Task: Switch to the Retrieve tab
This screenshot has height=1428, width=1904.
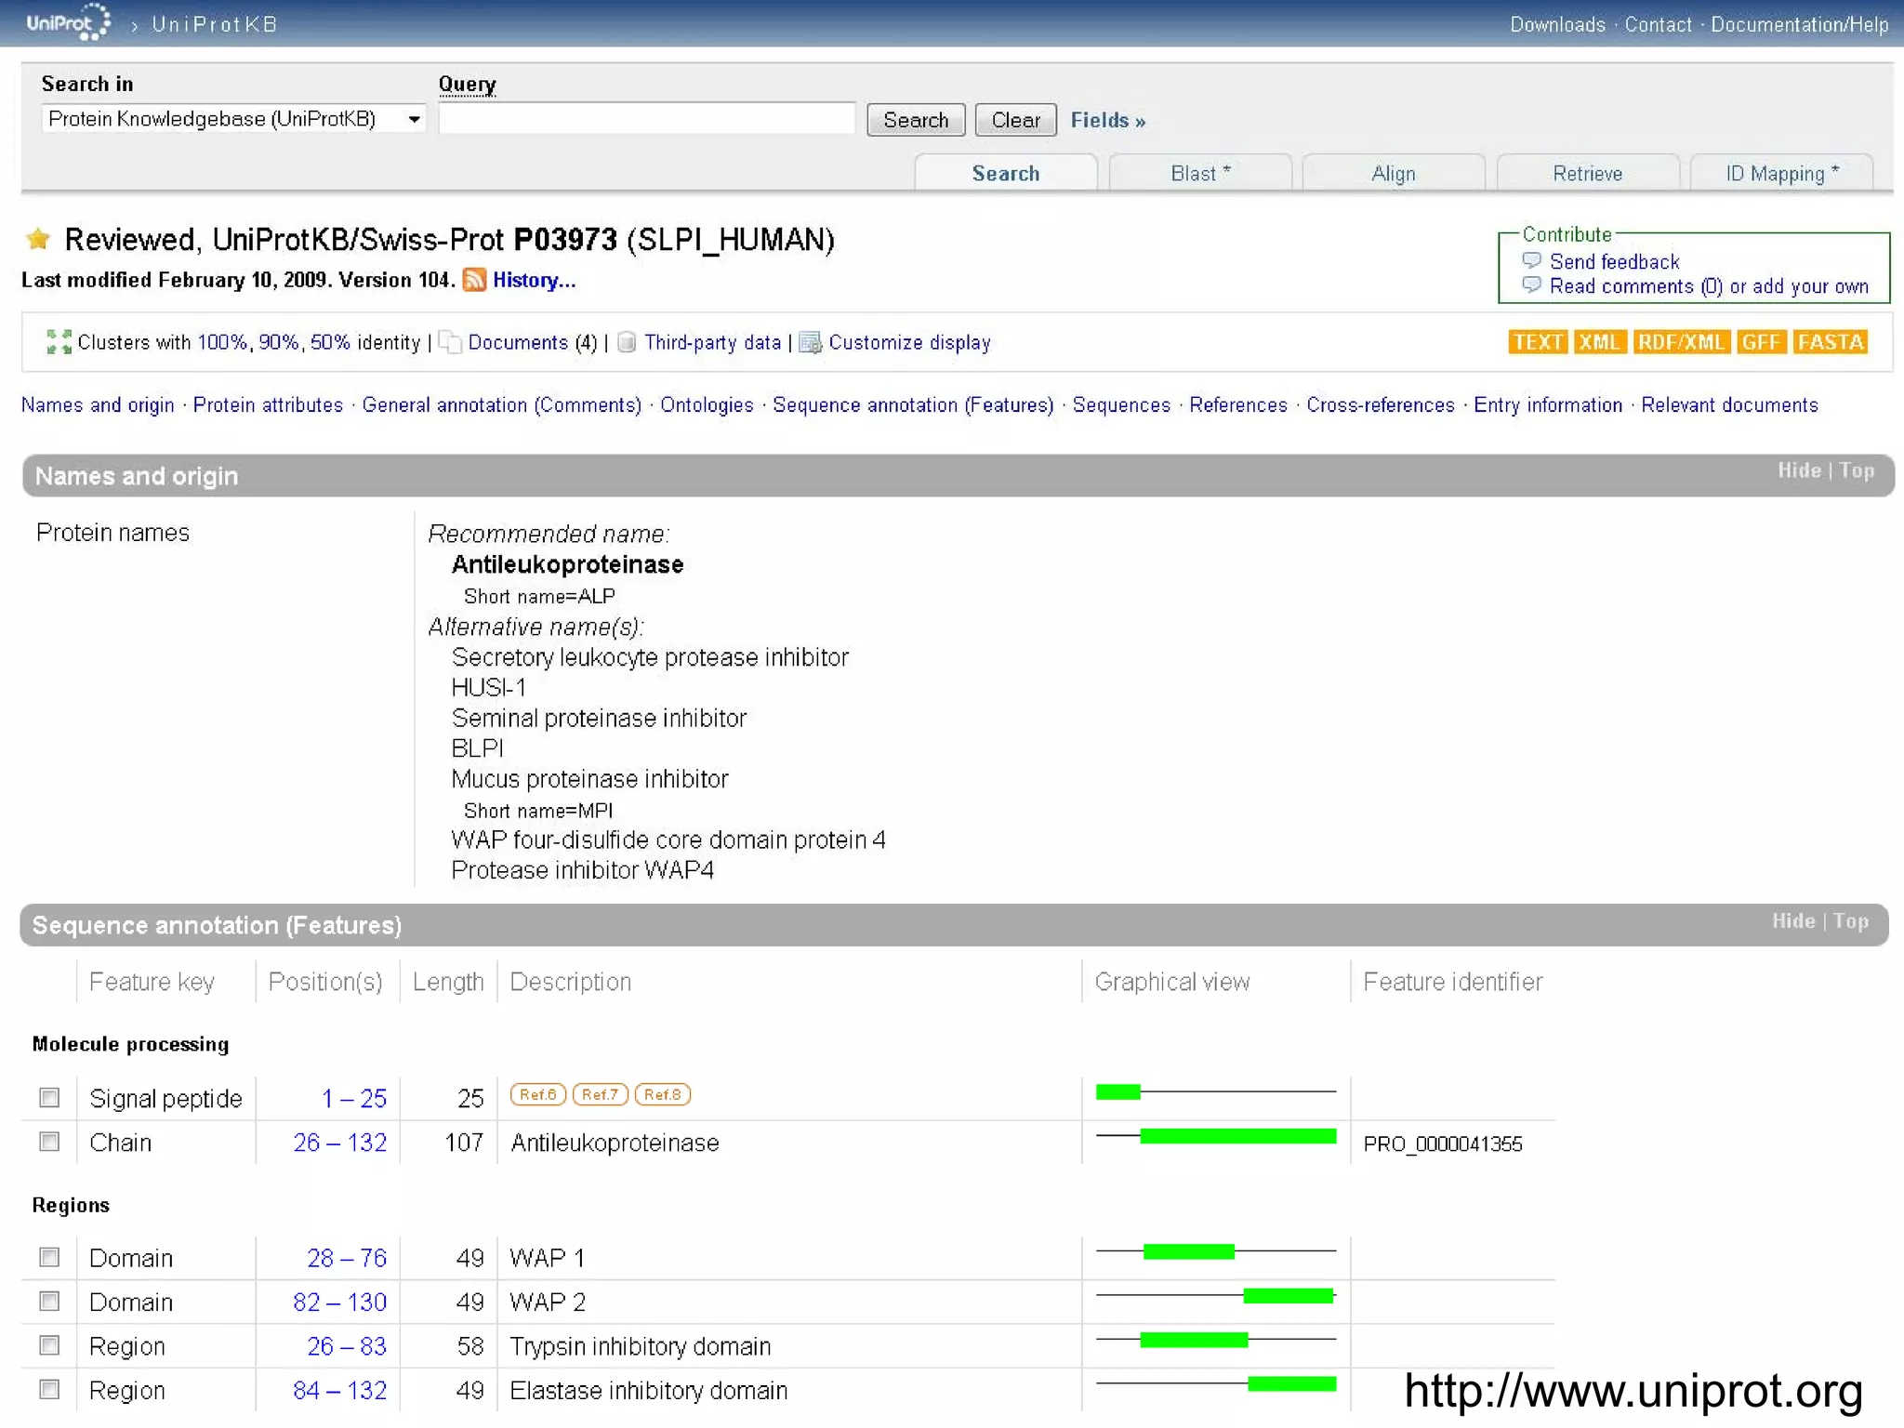Action: tap(1588, 173)
